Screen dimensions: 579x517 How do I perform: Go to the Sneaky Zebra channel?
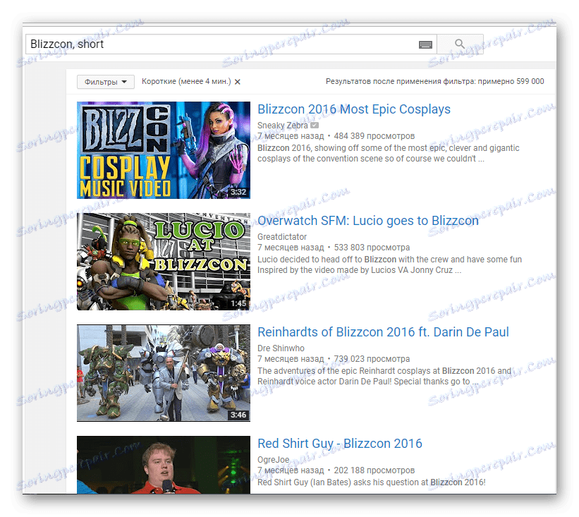pyautogui.click(x=283, y=126)
